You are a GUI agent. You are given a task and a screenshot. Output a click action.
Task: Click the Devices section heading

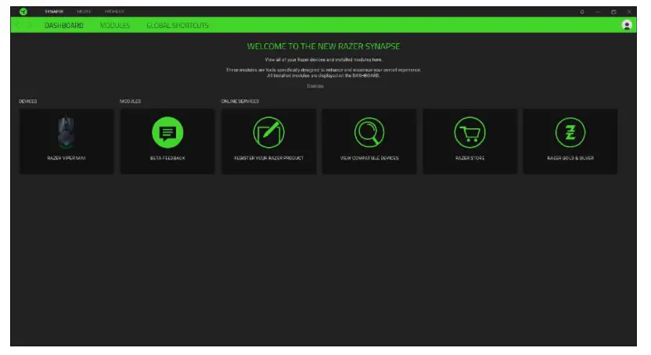(x=28, y=101)
